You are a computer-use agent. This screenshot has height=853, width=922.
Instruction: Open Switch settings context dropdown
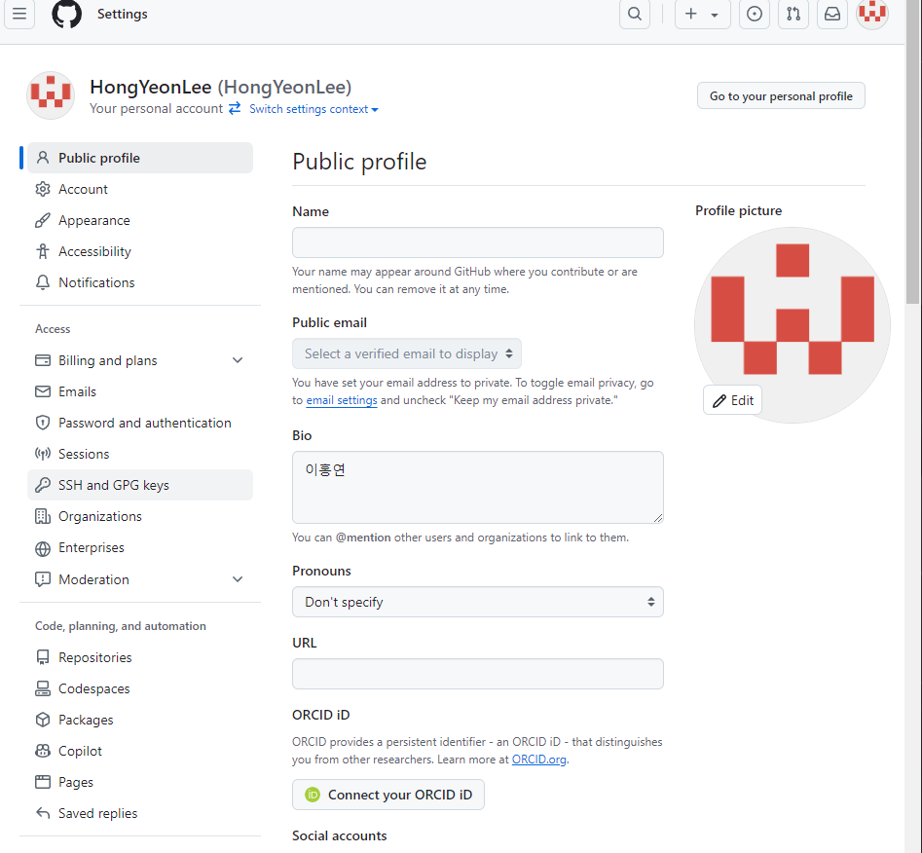314,109
